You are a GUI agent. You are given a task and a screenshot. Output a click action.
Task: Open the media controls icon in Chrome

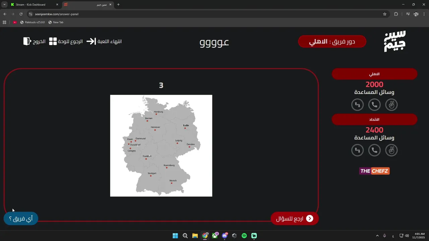coord(408,14)
